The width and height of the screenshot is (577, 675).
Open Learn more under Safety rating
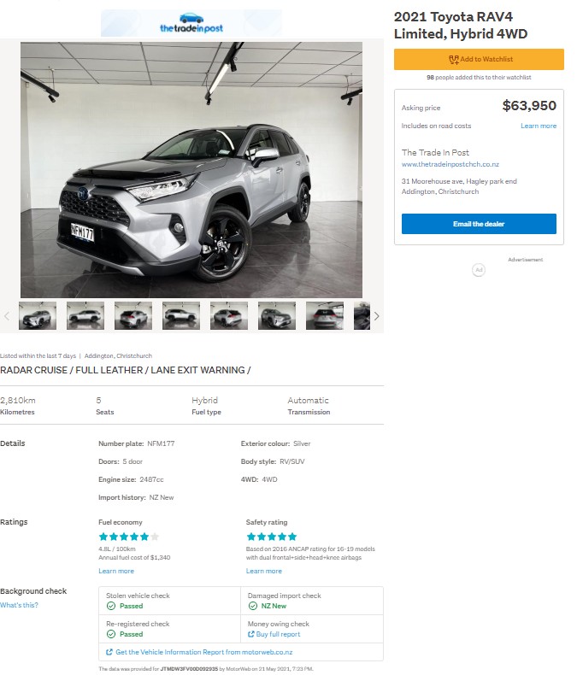(x=263, y=571)
